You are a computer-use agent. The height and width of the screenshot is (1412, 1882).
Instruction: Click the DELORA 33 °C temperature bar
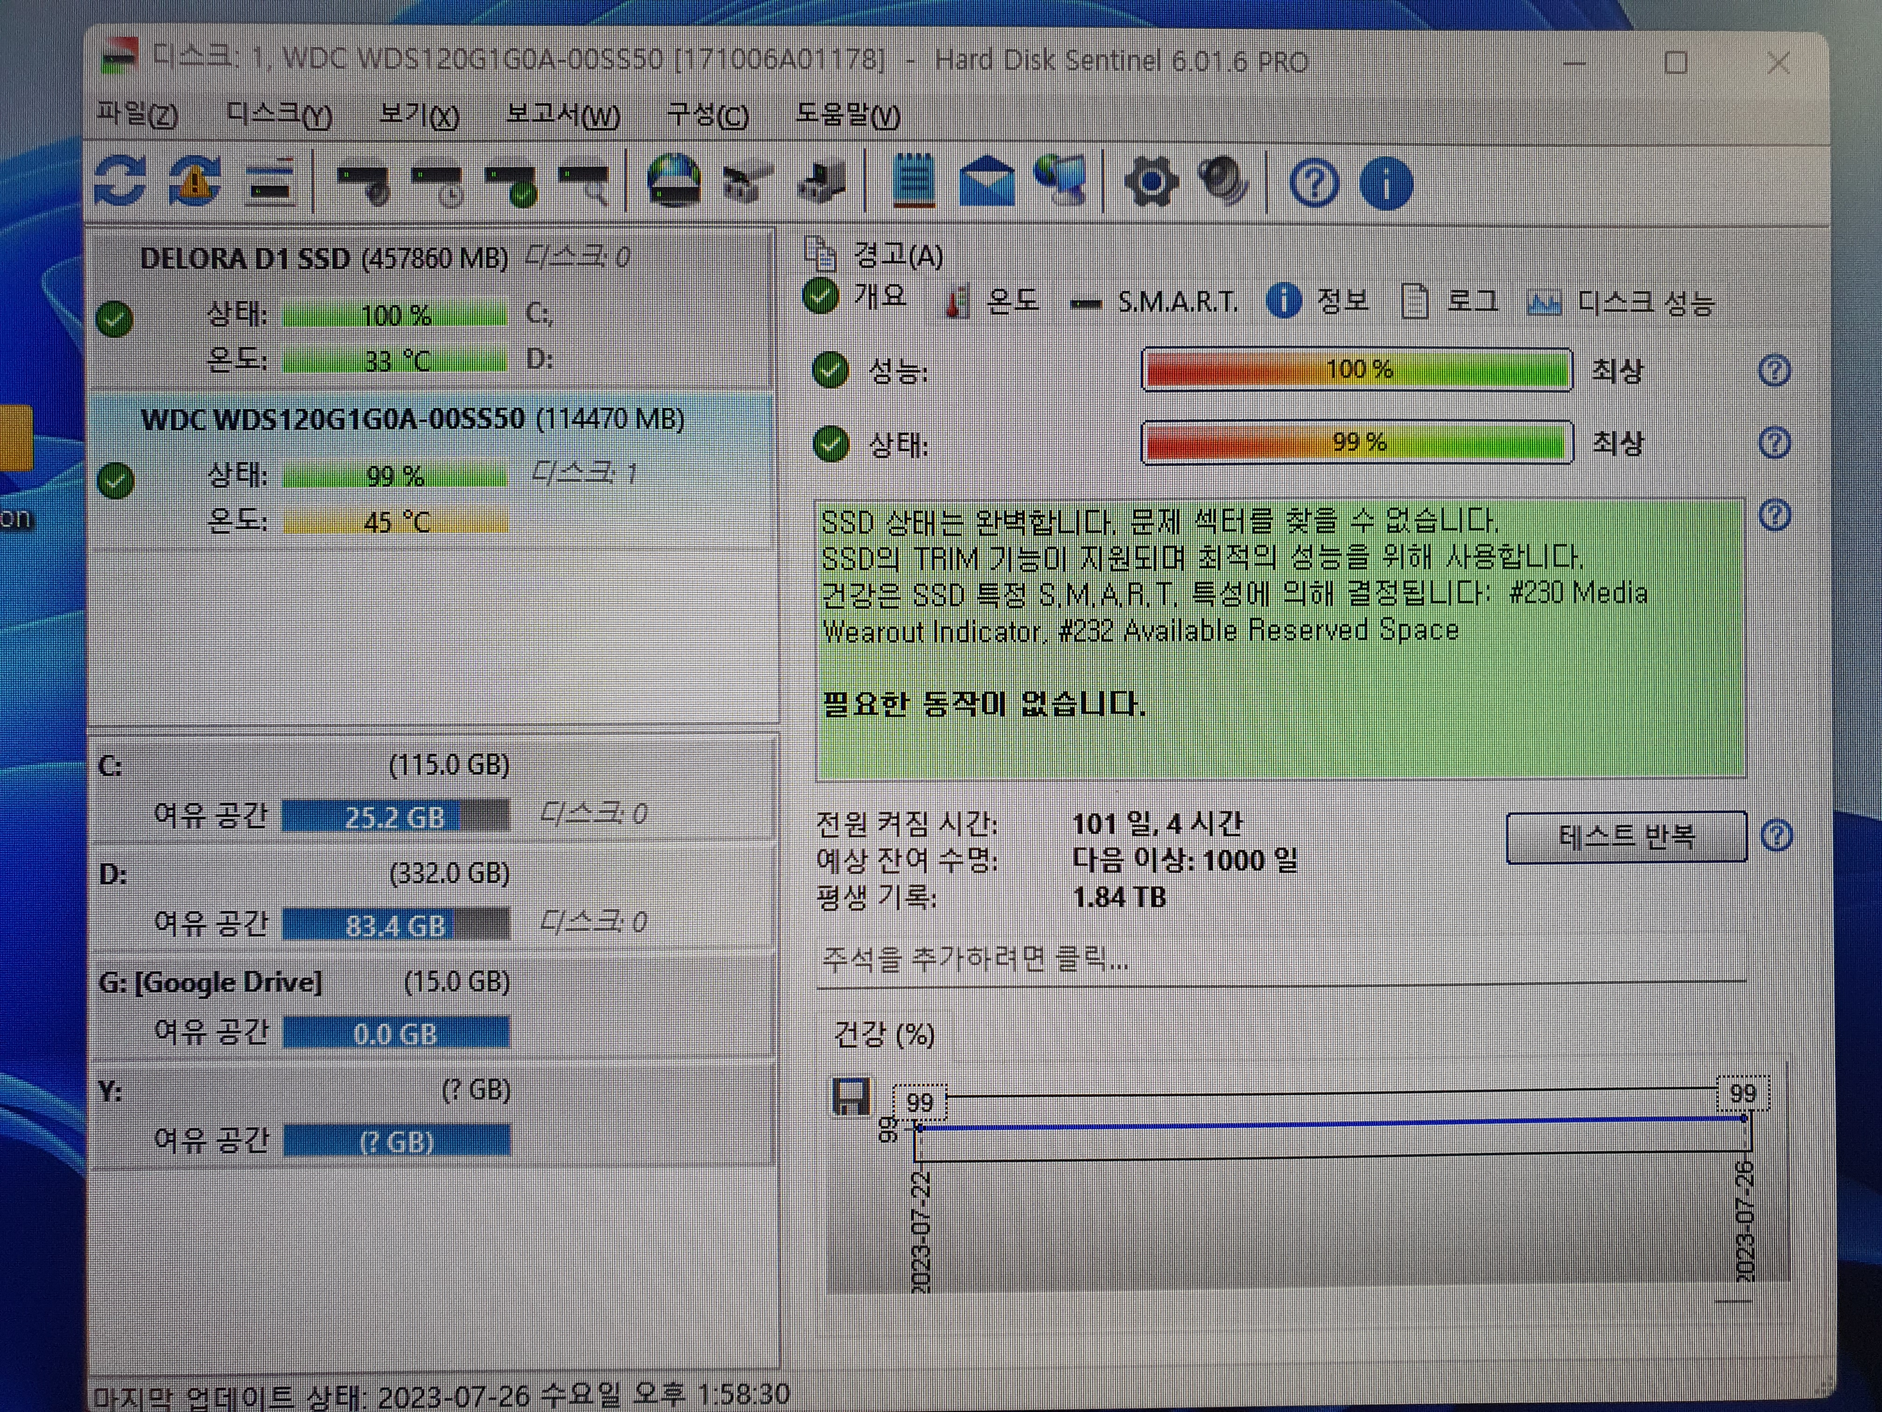pyautogui.click(x=395, y=361)
